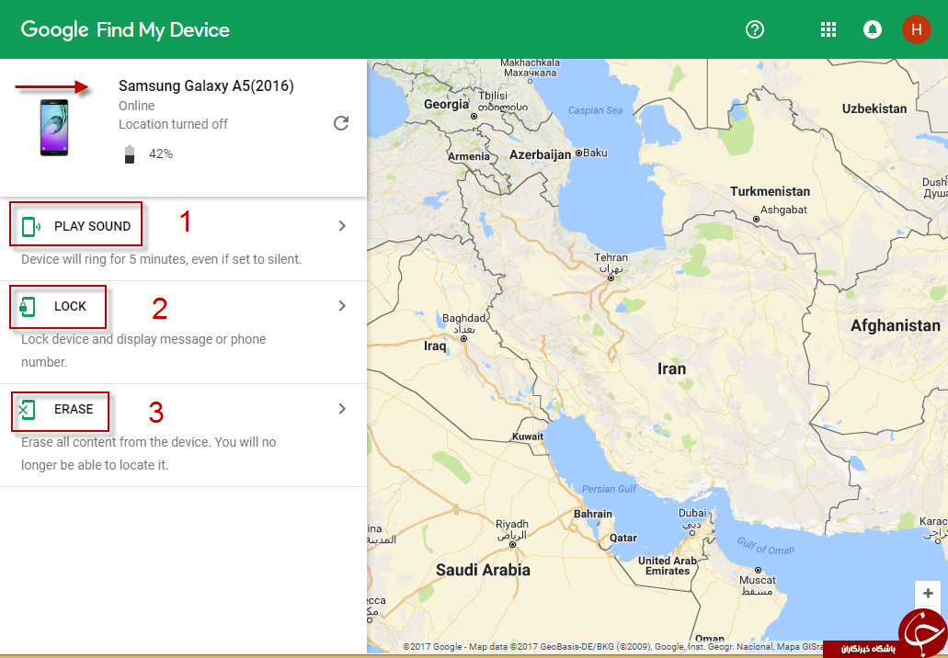Click the Azerbaijan label on map
This screenshot has height=658, width=948.
[x=540, y=154]
